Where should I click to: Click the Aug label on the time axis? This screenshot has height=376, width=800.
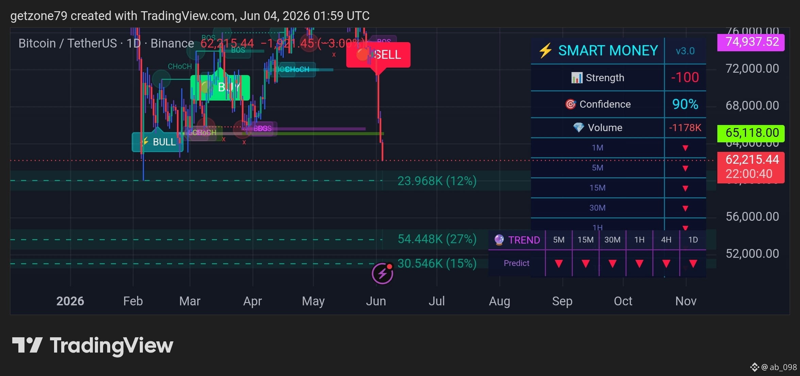(499, 301)
